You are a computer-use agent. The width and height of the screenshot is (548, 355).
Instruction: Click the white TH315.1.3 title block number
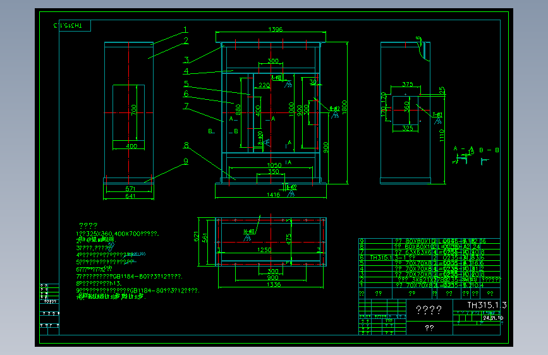coord(487,305)
